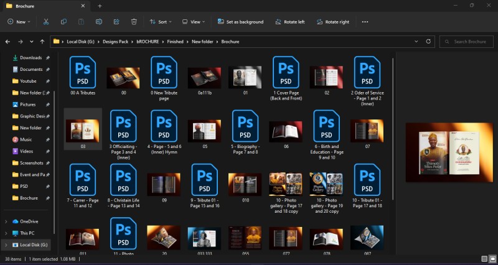Select the 0a111b image thumbnail

point(205,78)
